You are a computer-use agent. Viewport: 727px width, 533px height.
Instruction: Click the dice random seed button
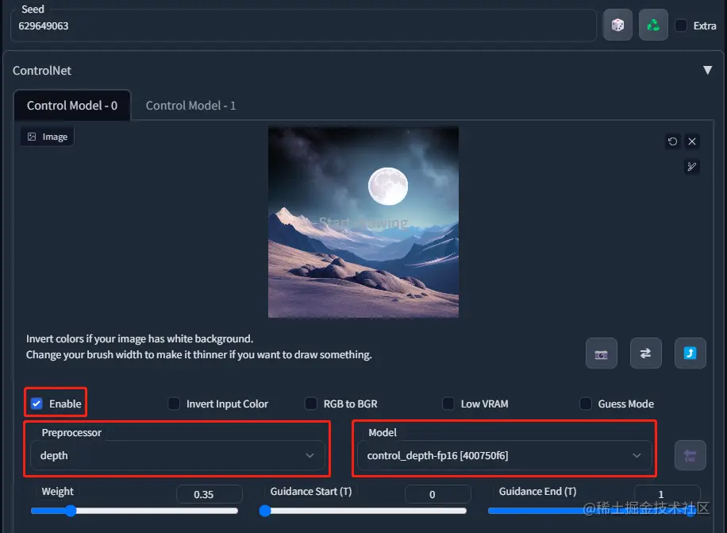[617, 25]
